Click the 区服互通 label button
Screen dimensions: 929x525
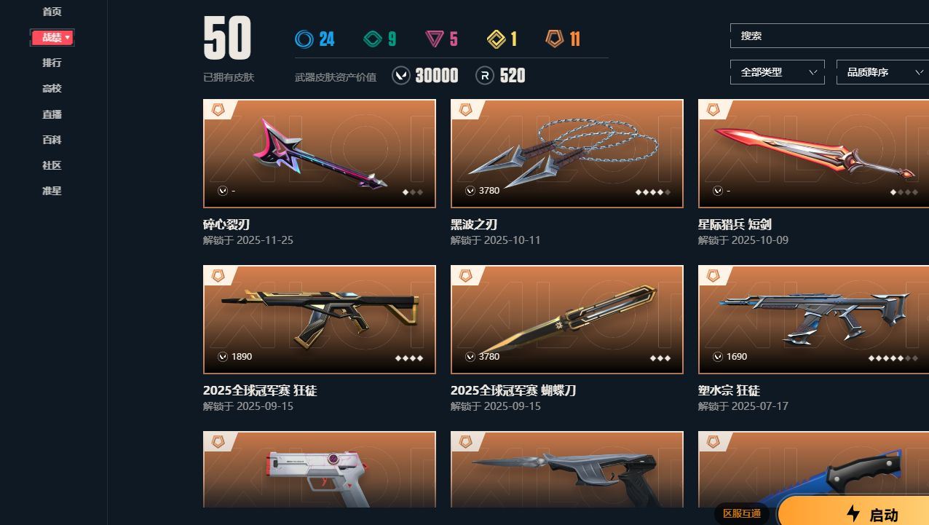click(742, 513)
